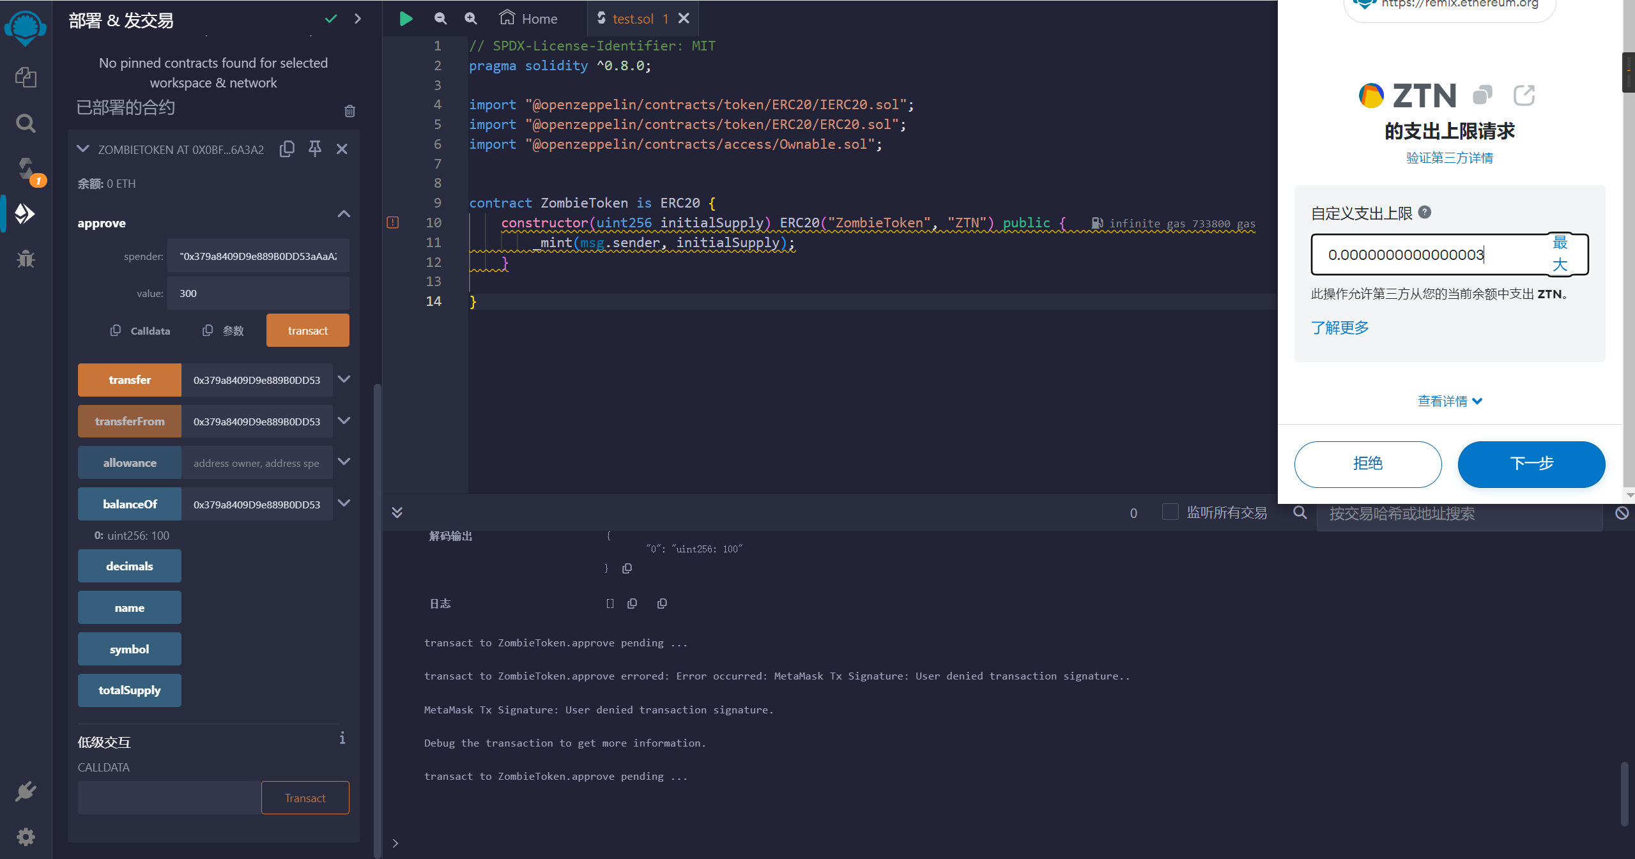Expand 查看详情 in MetaMask popup
The width and height of the screenshot is (1635, 859).
click(x=1450, y=401)
